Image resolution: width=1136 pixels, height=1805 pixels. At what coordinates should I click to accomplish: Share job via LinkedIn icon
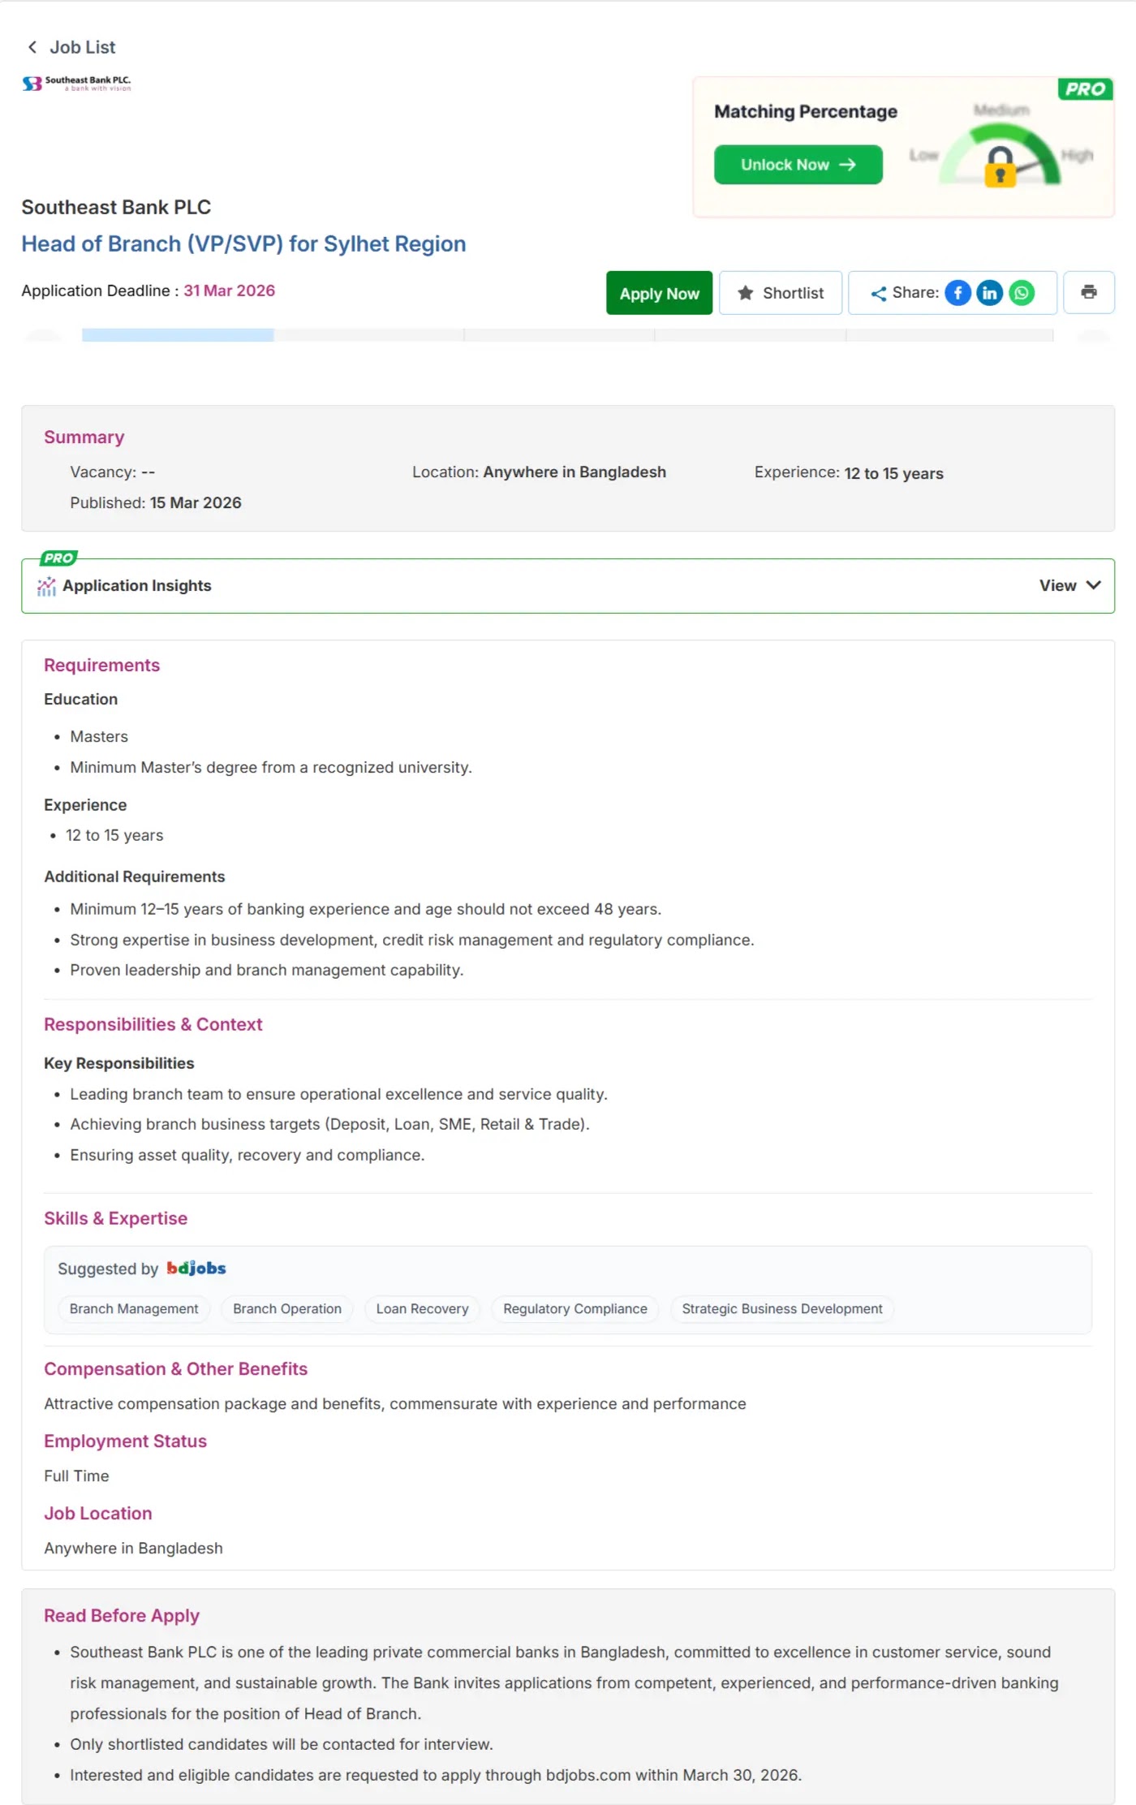point(989,293)
